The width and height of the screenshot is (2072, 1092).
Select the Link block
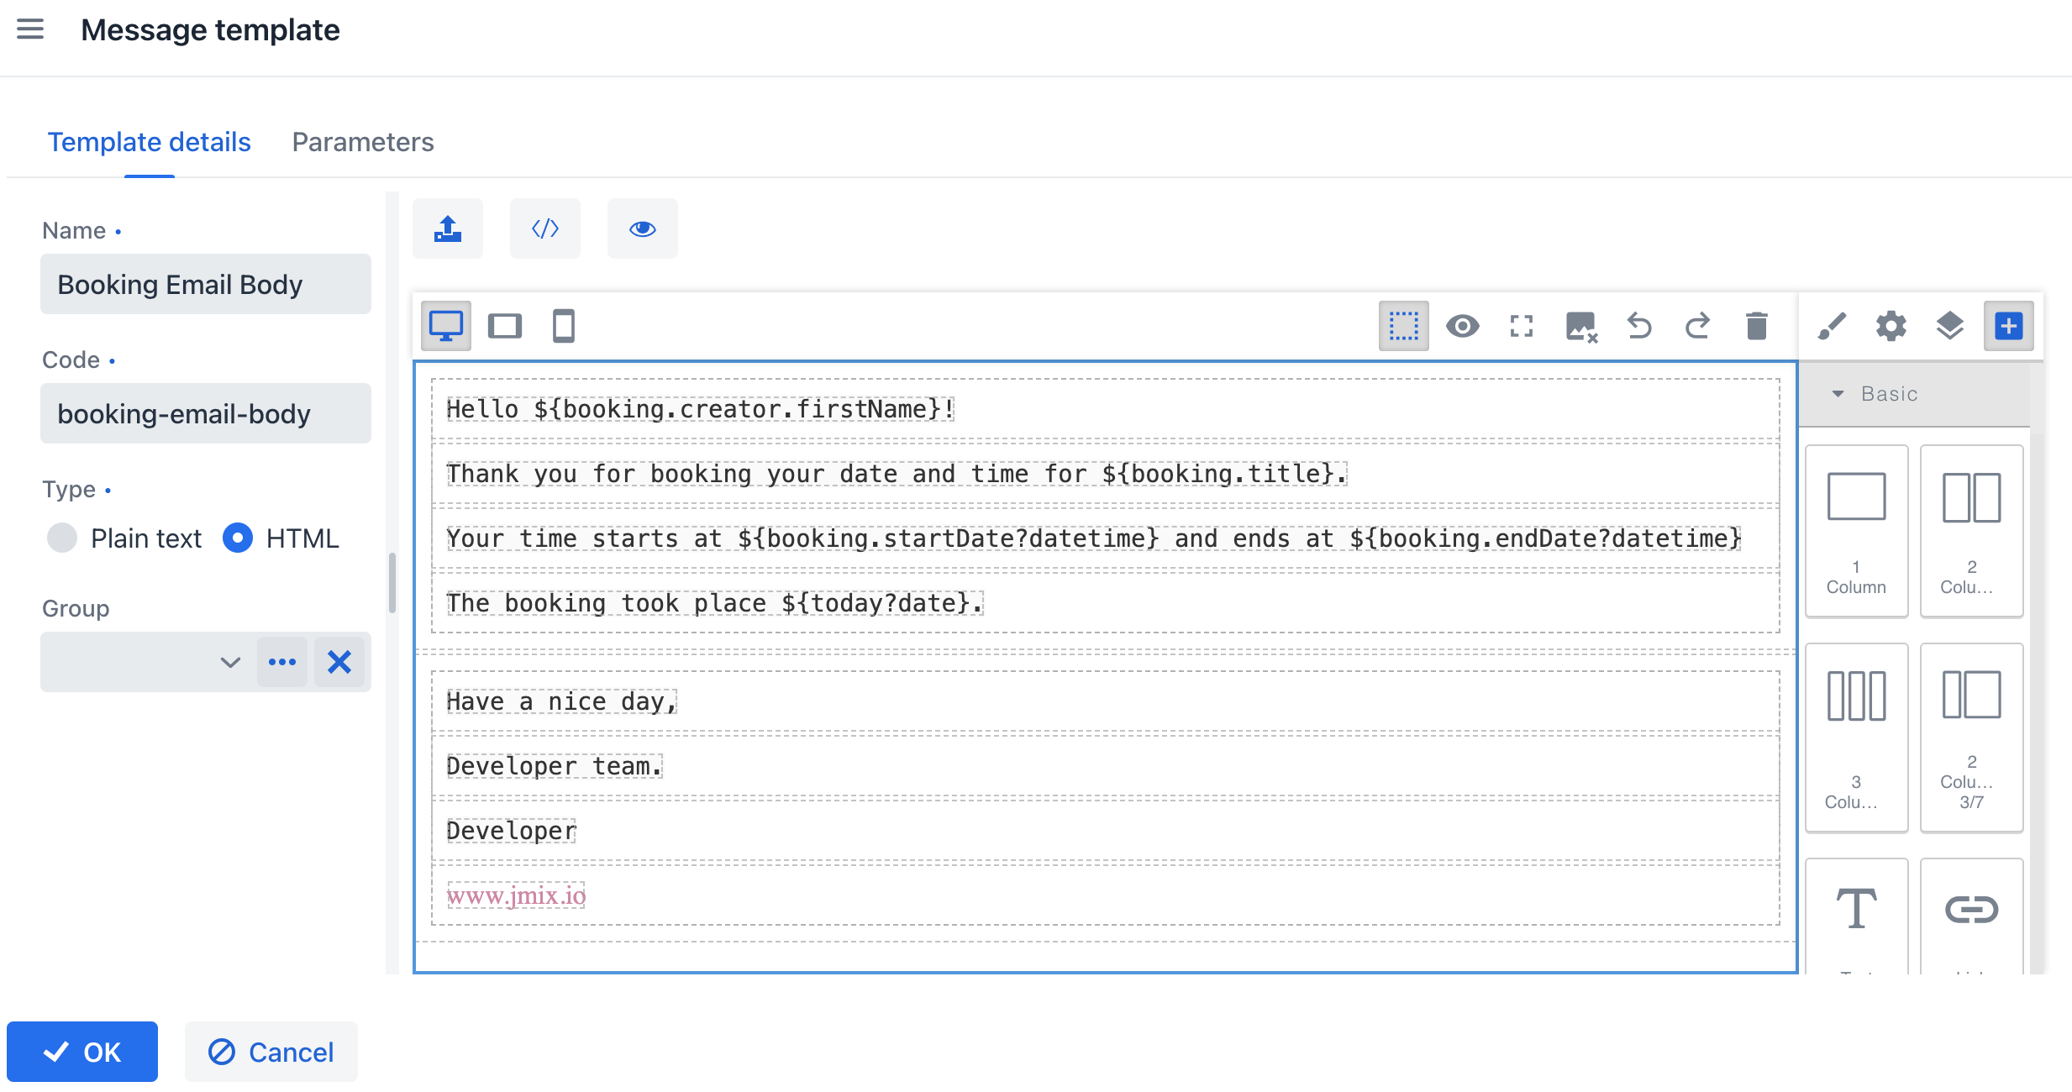[1972, 916]
